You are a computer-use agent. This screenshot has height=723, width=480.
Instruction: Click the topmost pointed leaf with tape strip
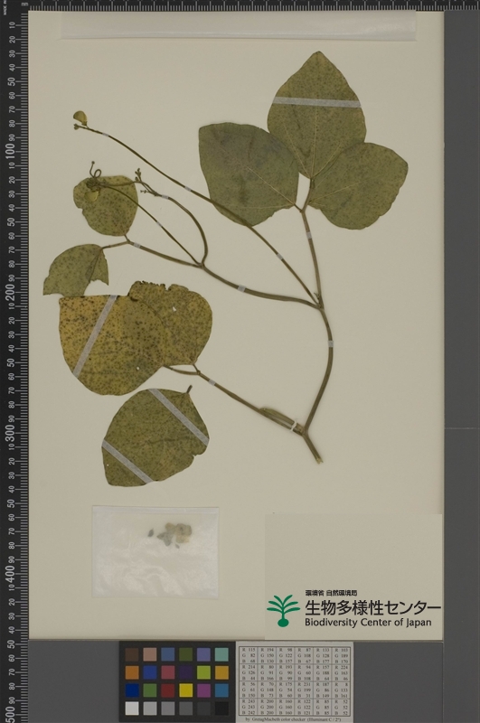[x=316, y=115]
